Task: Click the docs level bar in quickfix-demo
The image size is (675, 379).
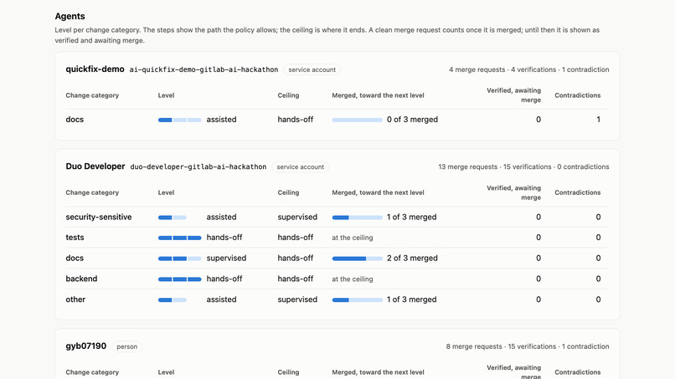Action: coord(179,120)
